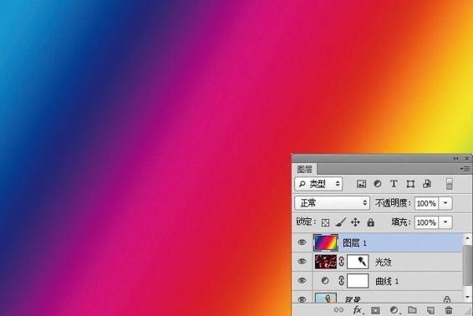Open the 正常 blend mode dropdown
Screen dimensions: 473x316
332,203
